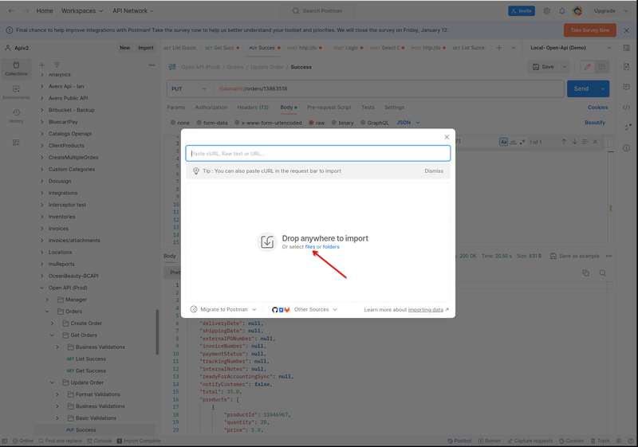Click the Import button in the sidebar
Image resolution: width=638 pixels, height=447 pixels.
click(146, 48)
